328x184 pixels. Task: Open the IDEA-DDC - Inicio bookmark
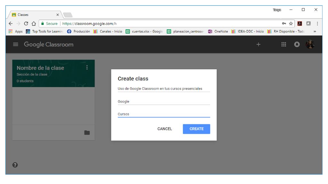[x=248, y=32]
